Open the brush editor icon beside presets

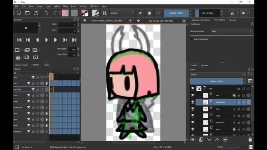(x=96, y=13)
